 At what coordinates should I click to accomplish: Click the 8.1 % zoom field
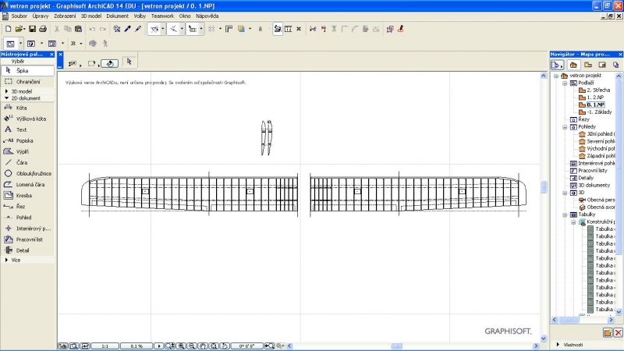(136, 346)
